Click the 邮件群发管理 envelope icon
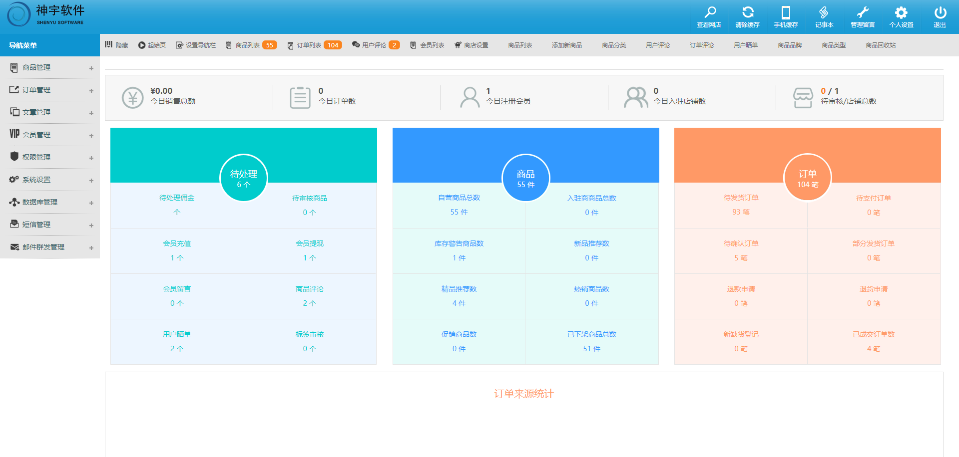The width and height of the screenshot is (959, 457). tap(14, 247)
